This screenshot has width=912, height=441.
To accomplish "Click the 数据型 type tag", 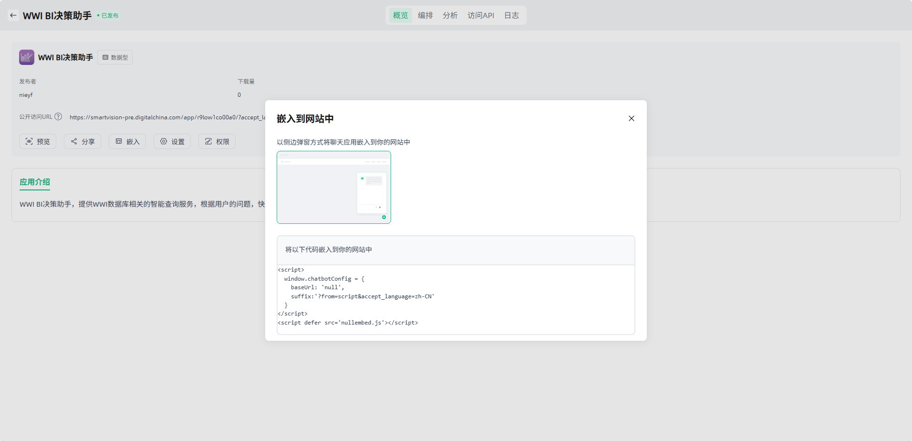I will 115,57.
